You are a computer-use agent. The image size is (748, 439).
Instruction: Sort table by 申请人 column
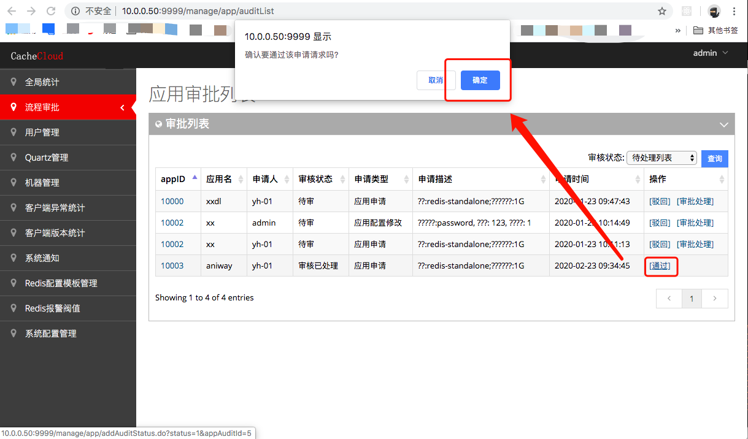click(269, 179)
